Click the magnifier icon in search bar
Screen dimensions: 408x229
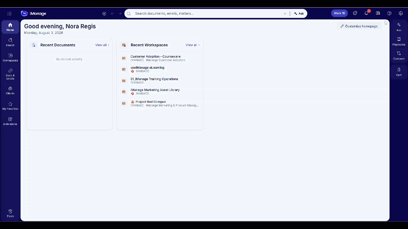[x=129, y=13]
